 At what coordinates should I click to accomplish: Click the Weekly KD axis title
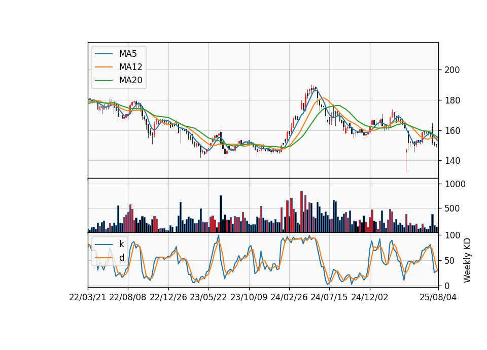[467, 260]
